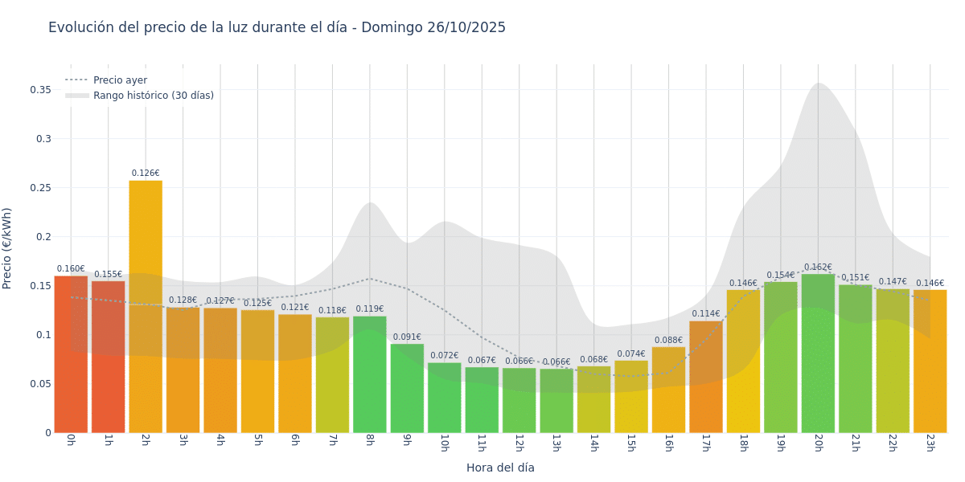Select the 20h bar showing 0.162€
This screenshot has width=965, height=482.
pyautogui.click(x=818, y=353)
